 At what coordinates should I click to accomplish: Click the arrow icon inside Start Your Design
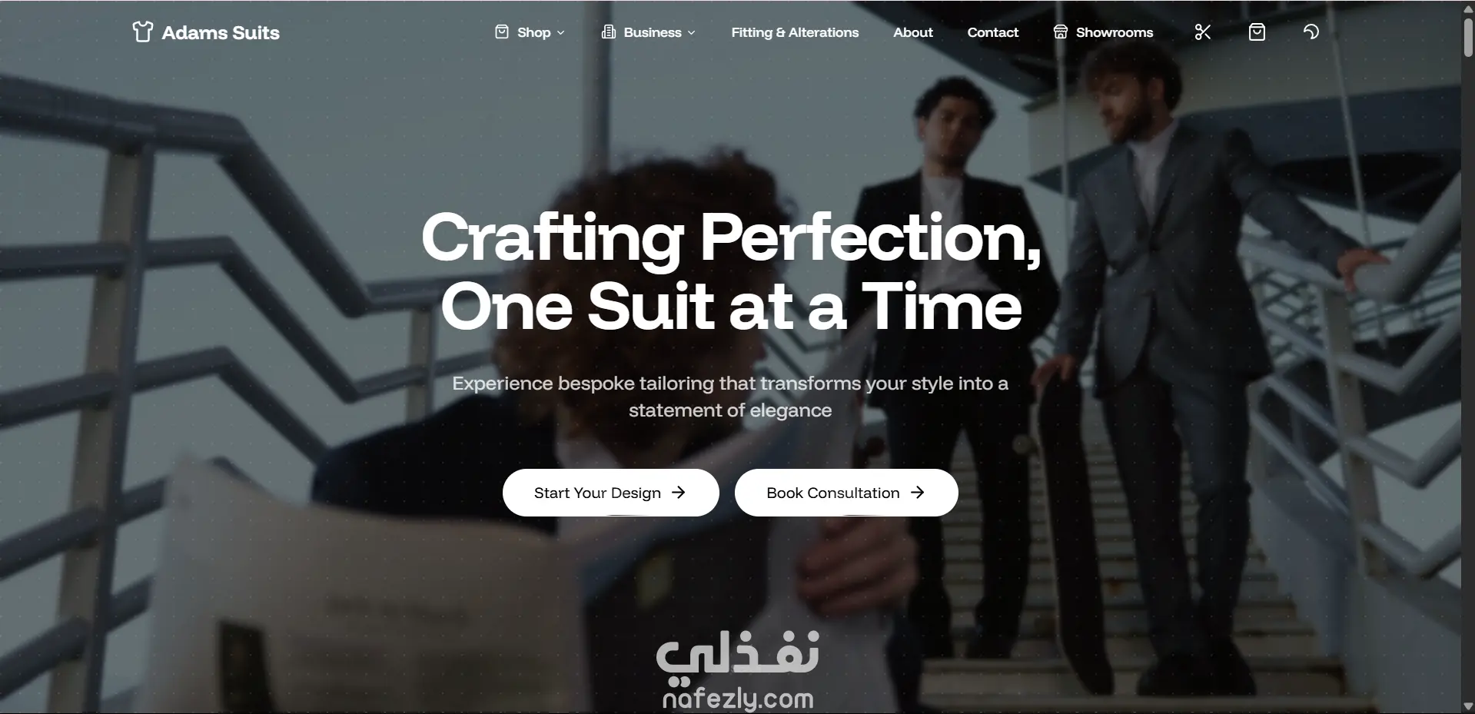point(678,492)
